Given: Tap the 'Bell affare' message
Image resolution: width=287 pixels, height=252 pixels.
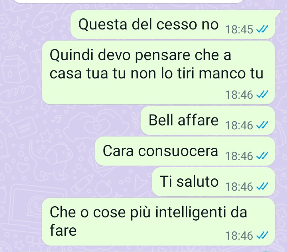Looking at the screenshot, I should click(208, 121).
